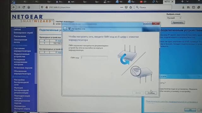The height and width of the screenshot is (113, 202).
Task: Open Состояние маршрутизатора in the sidebar
Action: coord(22,50)
